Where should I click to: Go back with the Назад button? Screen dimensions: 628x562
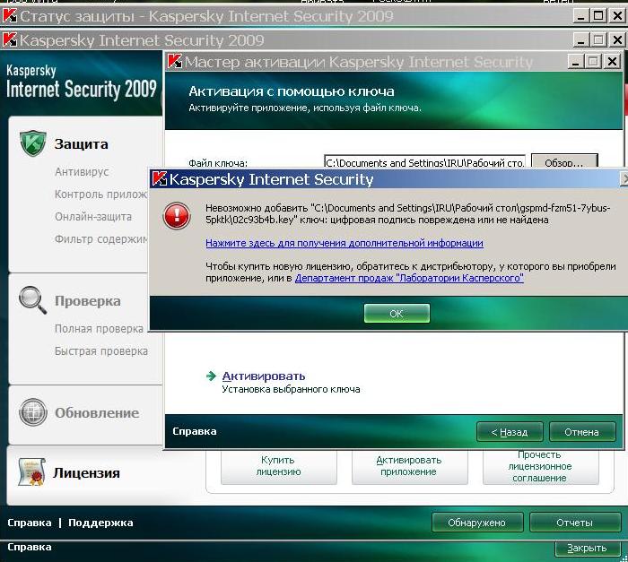pyautogui.click(x=510, y=432)
